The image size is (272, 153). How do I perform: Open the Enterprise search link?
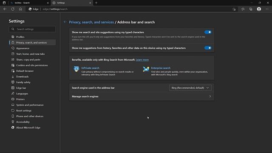[161, 68]
